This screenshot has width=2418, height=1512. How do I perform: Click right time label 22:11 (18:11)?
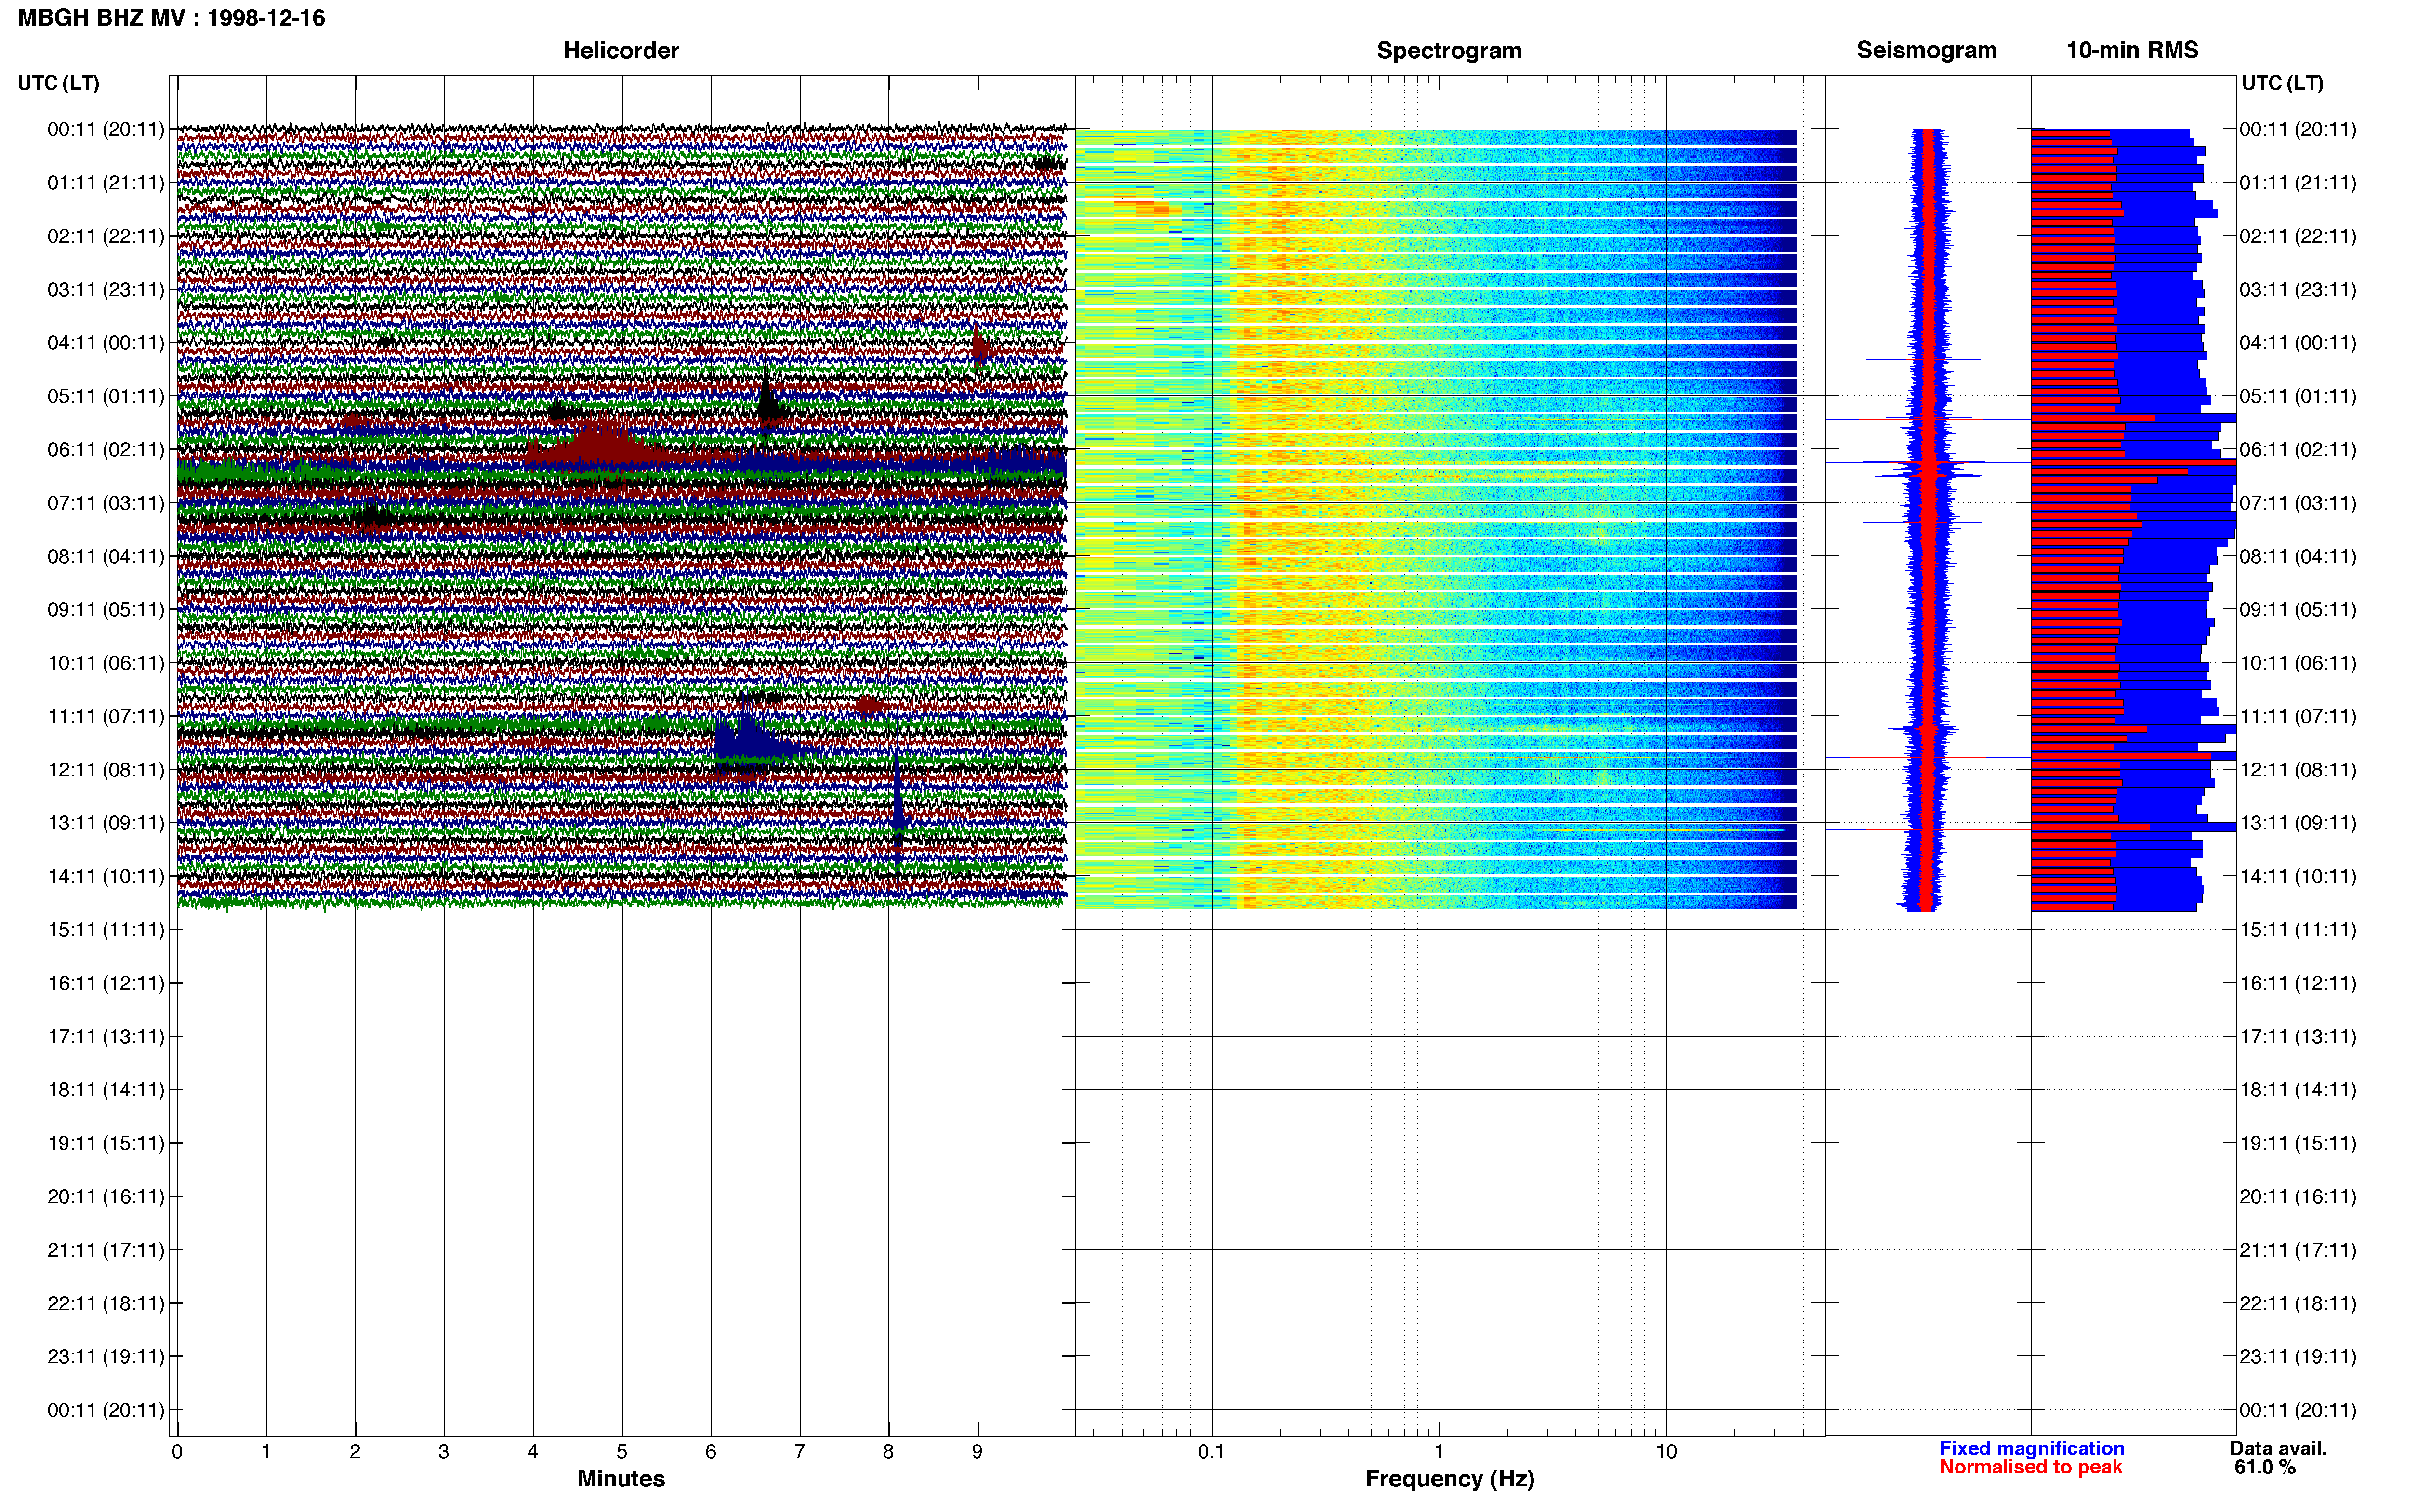[x=2298, y=1303]
